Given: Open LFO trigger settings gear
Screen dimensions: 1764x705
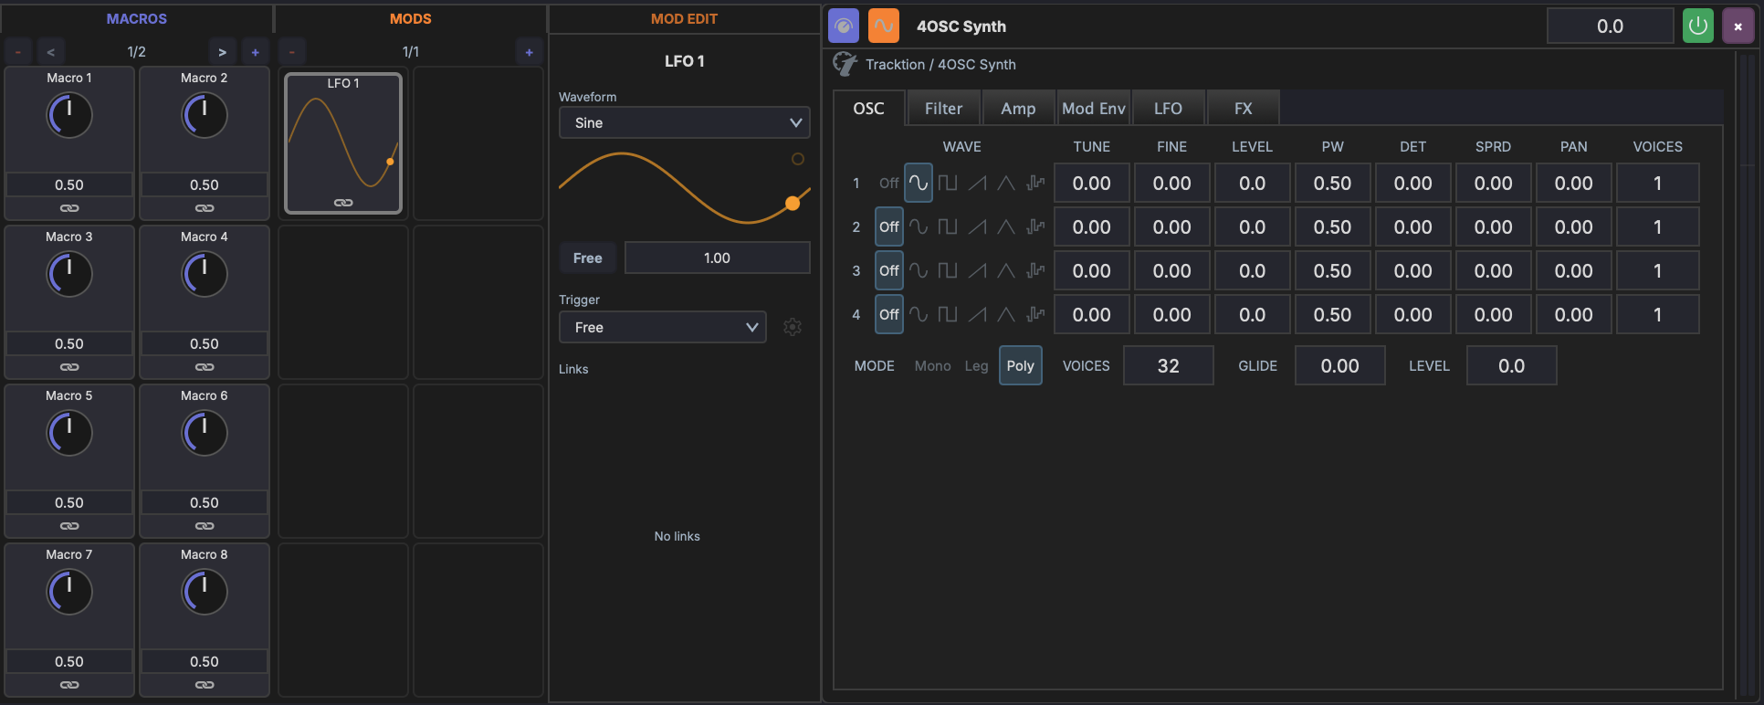Looking at the screenshot, I should [x=793, y=327].
